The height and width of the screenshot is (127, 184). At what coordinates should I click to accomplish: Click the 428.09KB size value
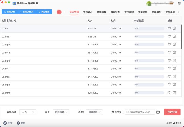(x=93, y=93)
